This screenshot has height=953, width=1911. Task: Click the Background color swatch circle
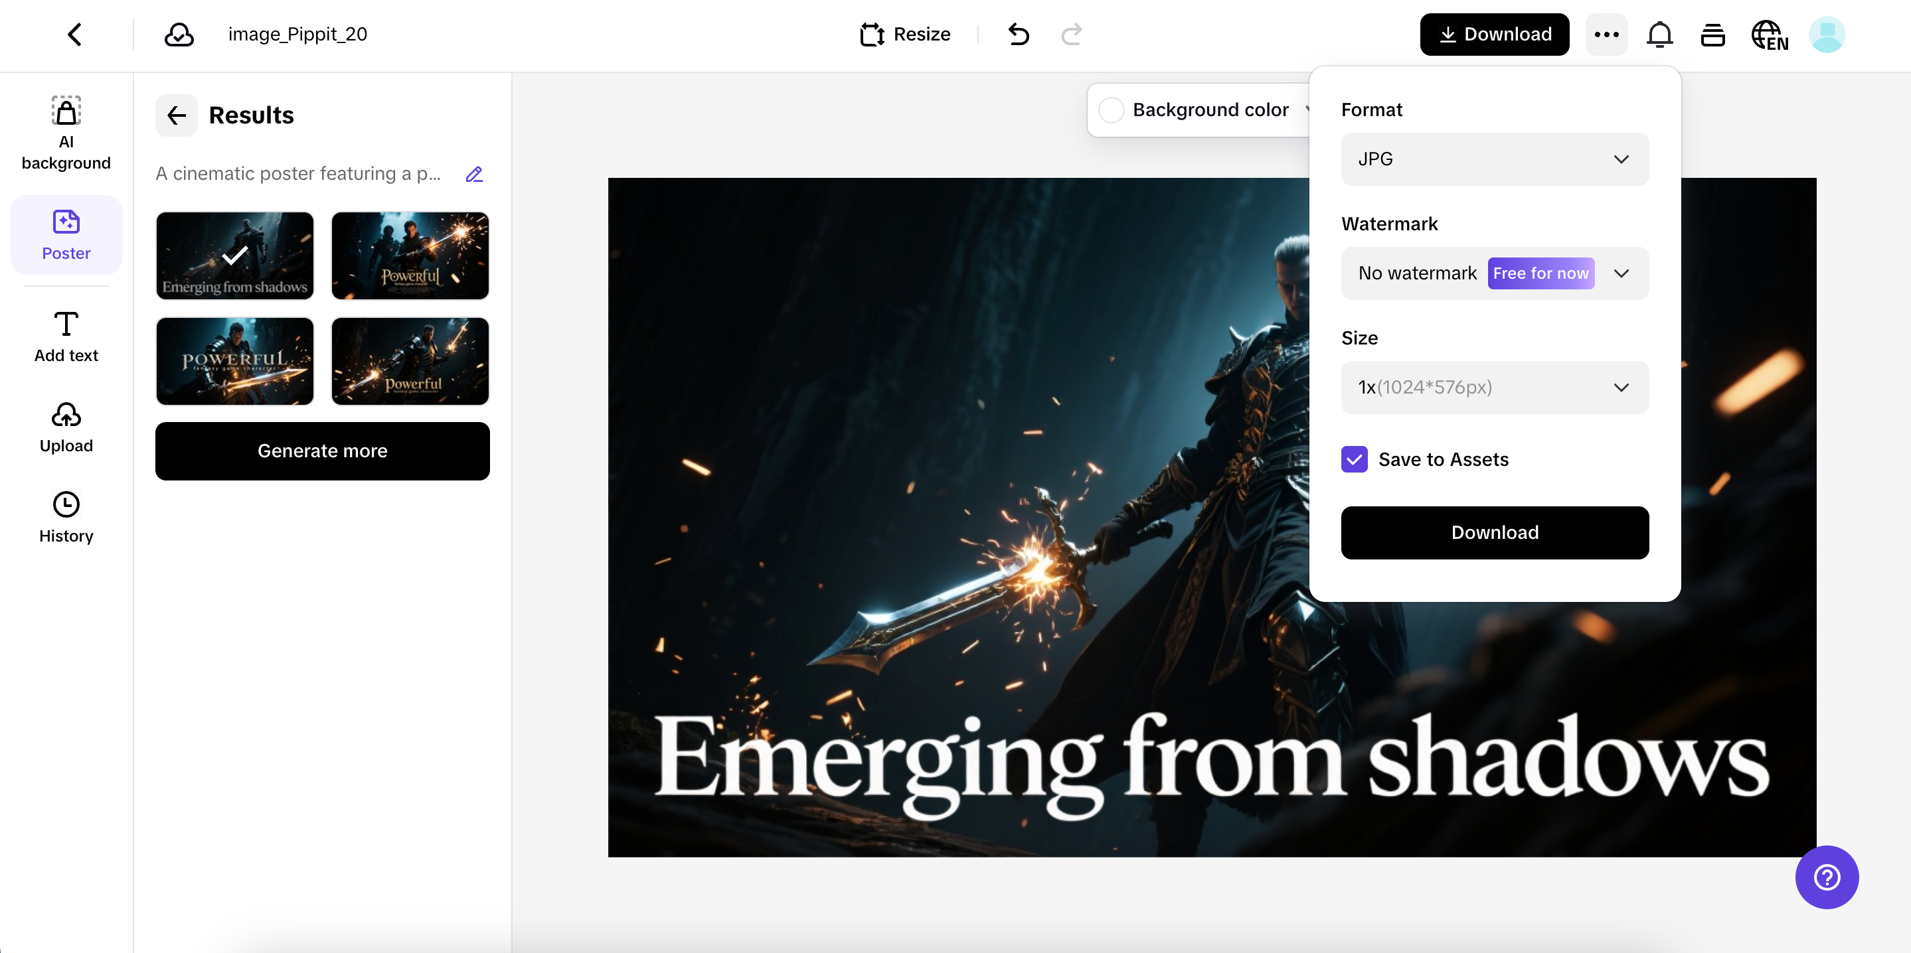pyautogui.click(x=1111, y=110)
